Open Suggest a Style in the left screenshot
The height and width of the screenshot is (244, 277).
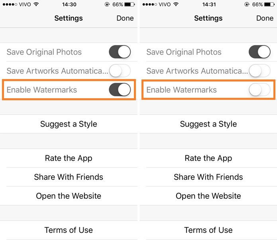tap(69, 124)
